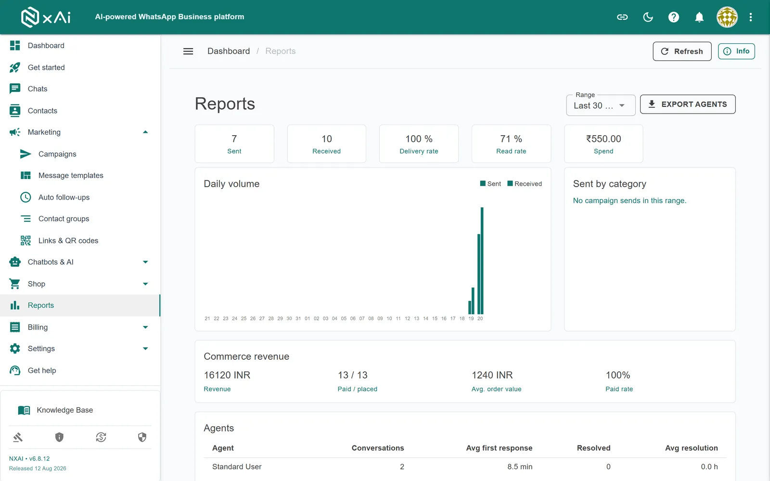The height and width of the screenshot is (481, 770).
Task: Open the Get started menu item
Action: 80,67
